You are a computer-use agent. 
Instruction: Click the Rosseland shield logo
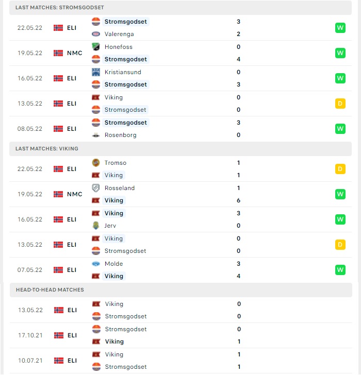(96, 188)
